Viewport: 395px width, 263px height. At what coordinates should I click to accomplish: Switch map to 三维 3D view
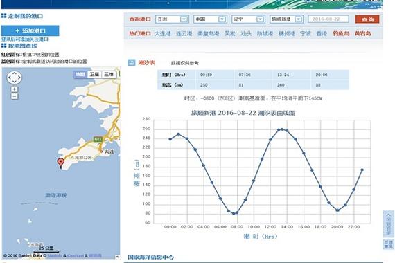tap(109, 74)
